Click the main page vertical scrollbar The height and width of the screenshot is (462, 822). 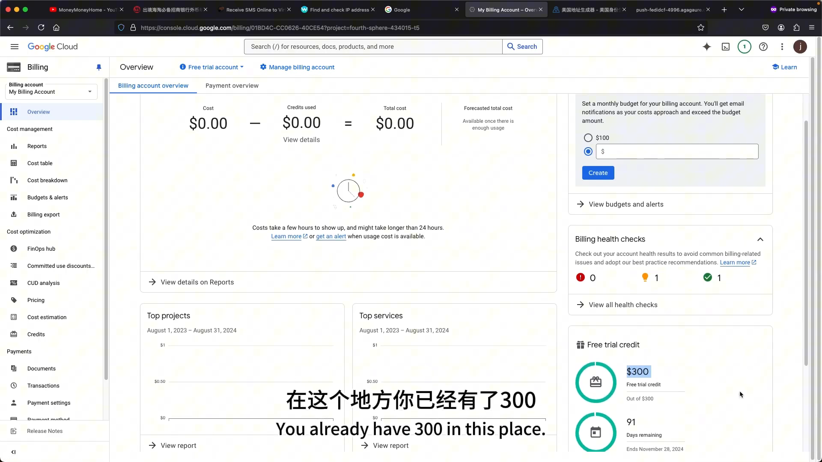click(x=806, y=243)
